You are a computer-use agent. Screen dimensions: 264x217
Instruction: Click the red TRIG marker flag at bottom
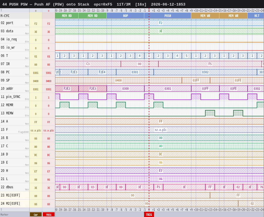(x=149, y=215)
